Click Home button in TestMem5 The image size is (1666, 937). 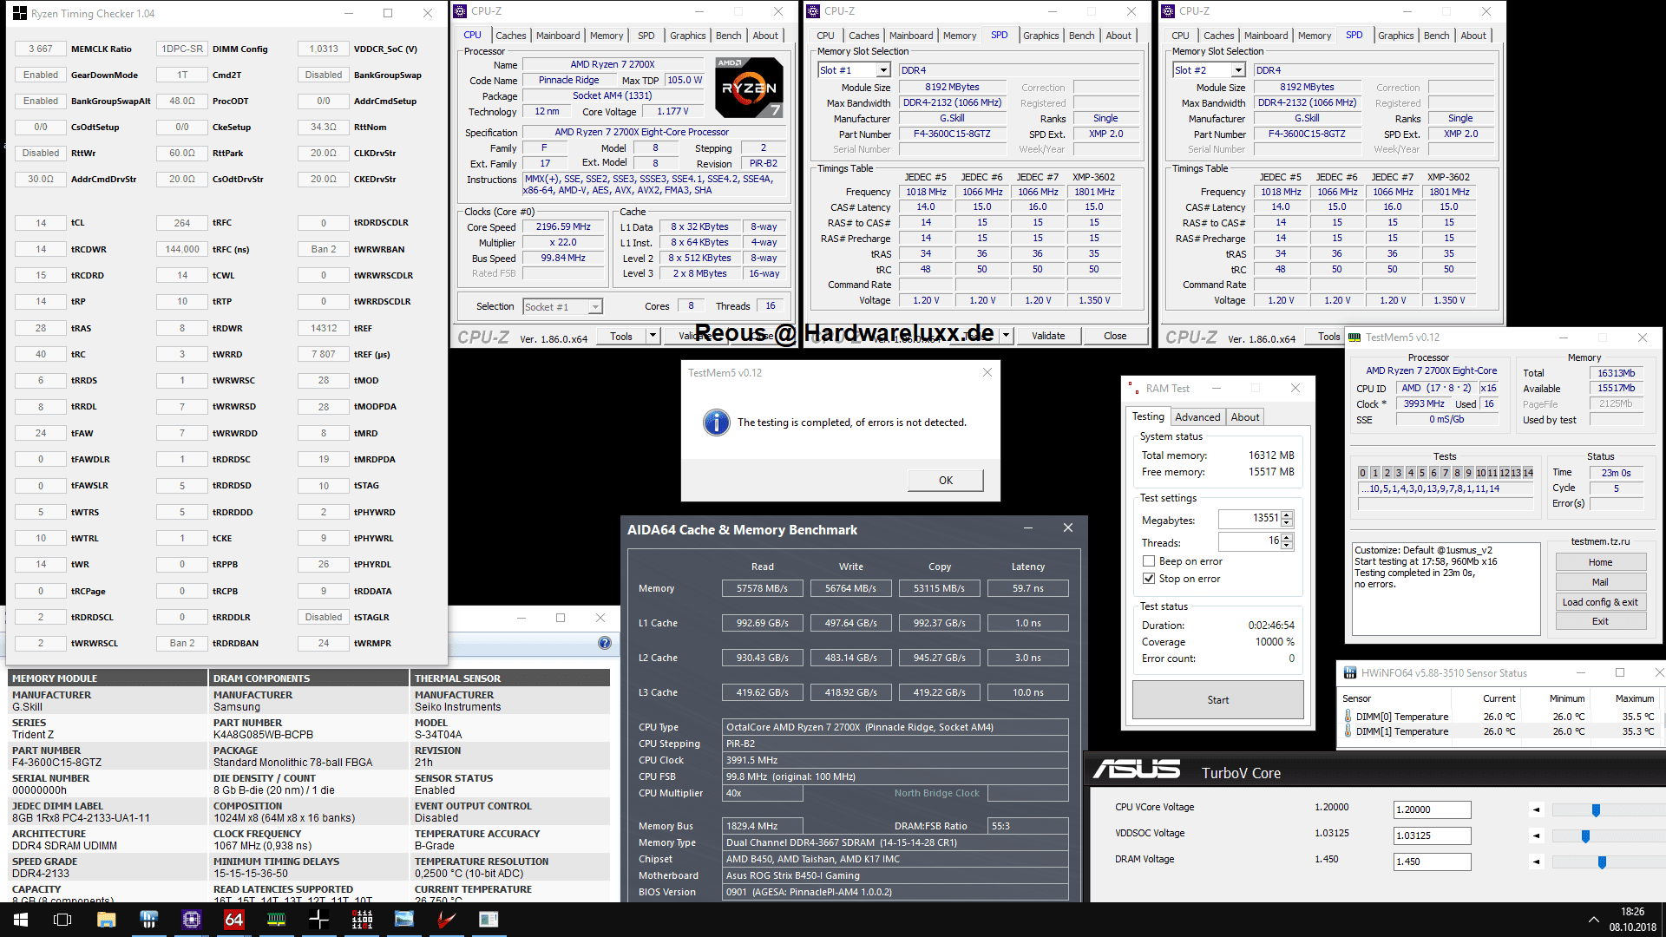coord(1600,562)
